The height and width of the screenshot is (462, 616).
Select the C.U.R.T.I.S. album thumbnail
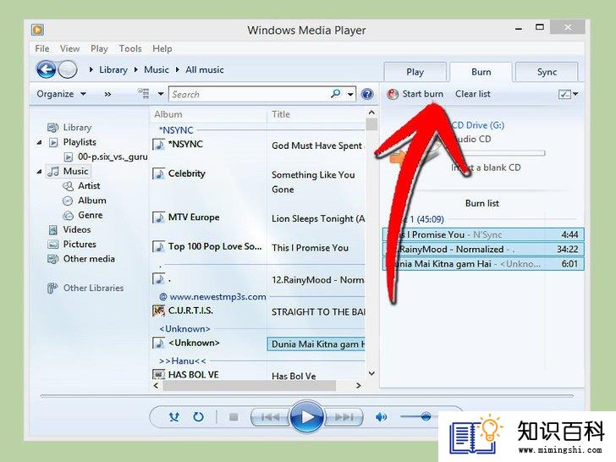pos(159,311)
